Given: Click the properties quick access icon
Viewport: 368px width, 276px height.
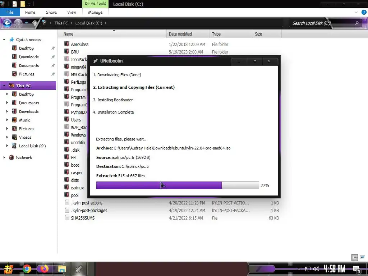Looking at the screenshot, I should tap(14, 4).
